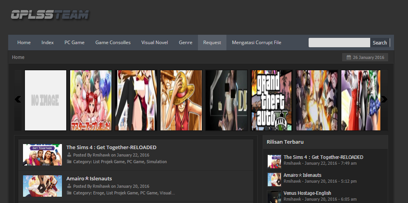408x203 pixels.
Task: Click author Rmihawk on the Sims 4 post
Action: pos(101,155)
